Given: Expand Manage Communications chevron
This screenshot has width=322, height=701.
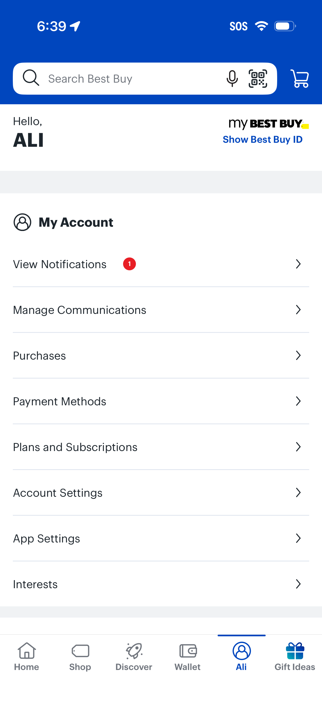Looking at the screenshot, I should (x=298, y=310).
